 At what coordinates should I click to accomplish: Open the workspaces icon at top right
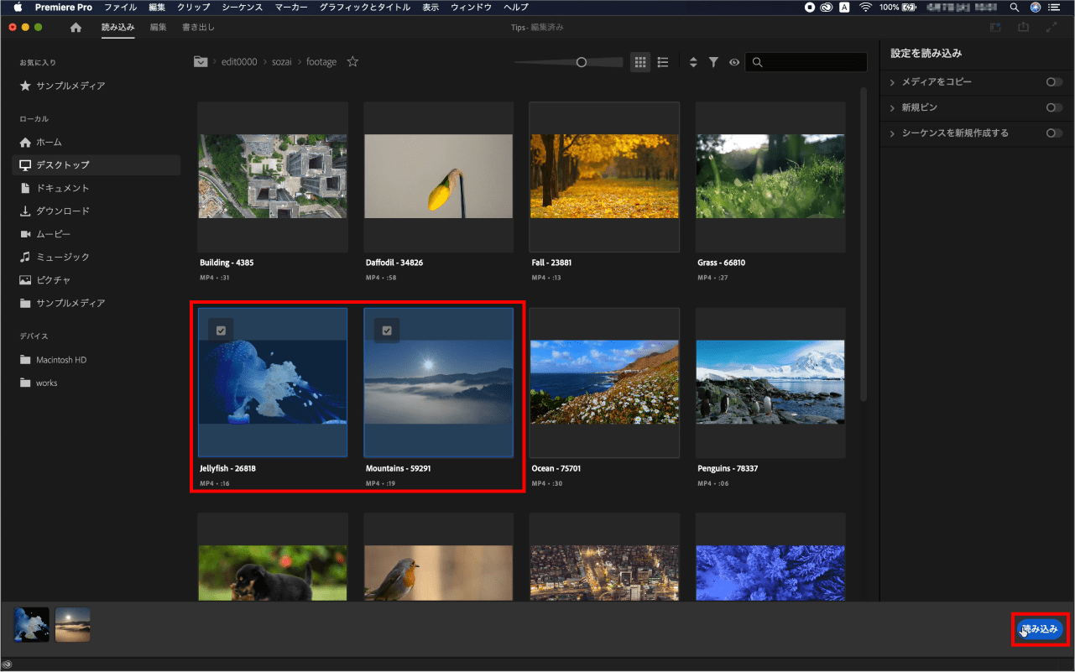click(995, 28)
